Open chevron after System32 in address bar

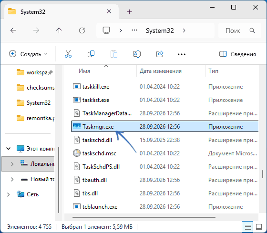coord(184,30)
